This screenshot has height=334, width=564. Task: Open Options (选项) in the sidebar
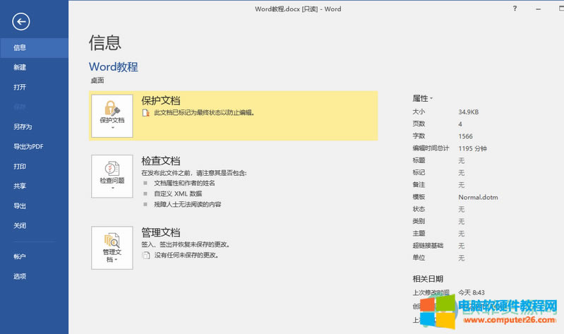pyautogui.click(x=20, y=276)
